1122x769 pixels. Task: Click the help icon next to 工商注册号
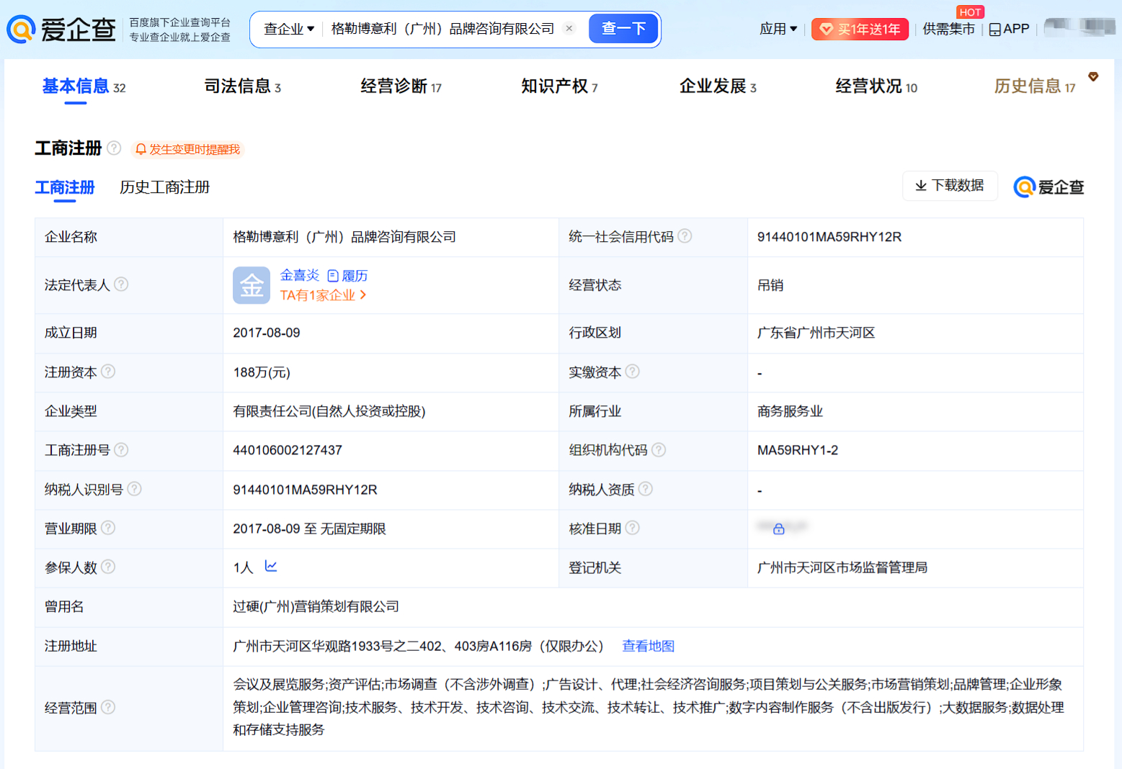click(121, 450)
